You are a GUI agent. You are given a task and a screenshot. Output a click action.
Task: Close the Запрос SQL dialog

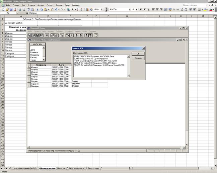coord(143,48)
